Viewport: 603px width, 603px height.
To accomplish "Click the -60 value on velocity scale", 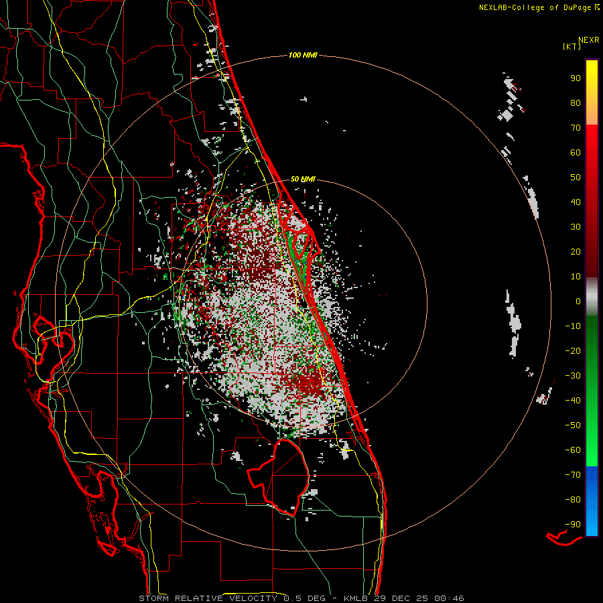I will point(573,450).
